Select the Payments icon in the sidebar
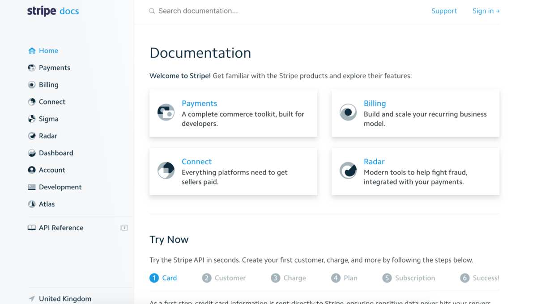 32,67
